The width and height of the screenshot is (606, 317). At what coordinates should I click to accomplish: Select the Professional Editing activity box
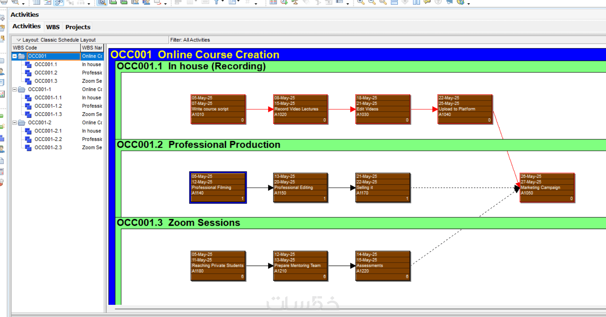300,187
